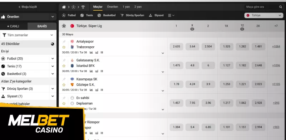286x140 pixels.
Task: Click Bloğu küçült collapse link
Action: (28, 7)
